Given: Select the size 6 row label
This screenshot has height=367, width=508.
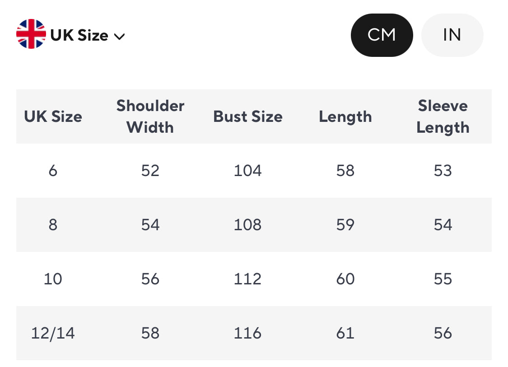Looking at the screenshot, I should click(53, 171).
